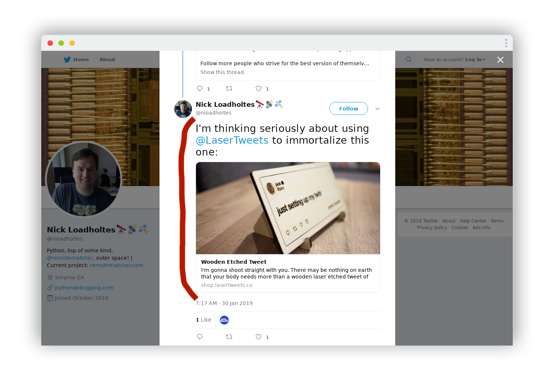This screenshot has height=375, width=554.
Task: Click the browser three-dot menu icon
Action: click(x=506, y=43)
